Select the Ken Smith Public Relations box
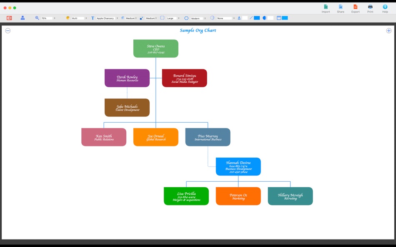This screenshot has width=396, height=247. [x=104, y=137]
